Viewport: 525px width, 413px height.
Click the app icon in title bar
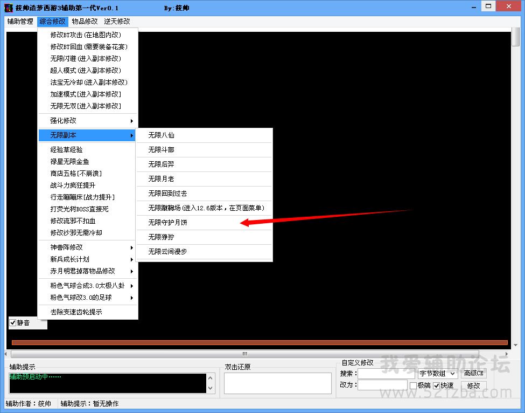pos(9,8)
